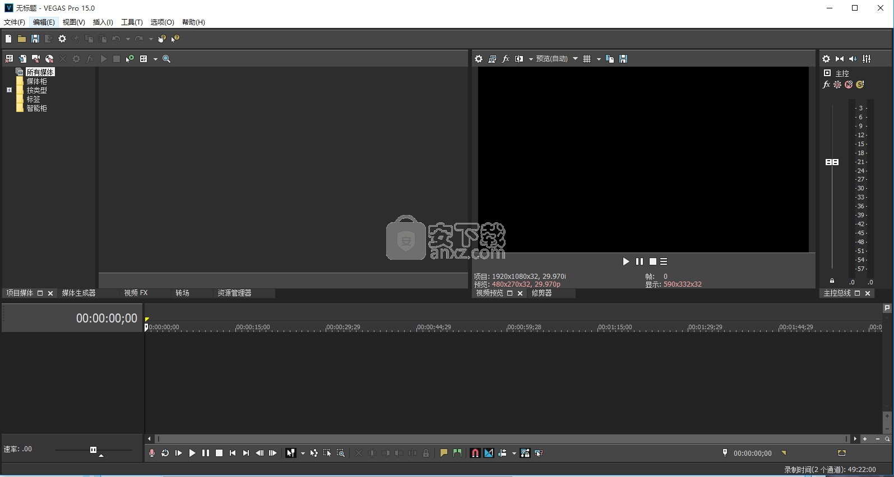Search media bins with the magnifier icon
Image resolution: width=894 pixels, height=477 pixels.
(x=166, y=59)
